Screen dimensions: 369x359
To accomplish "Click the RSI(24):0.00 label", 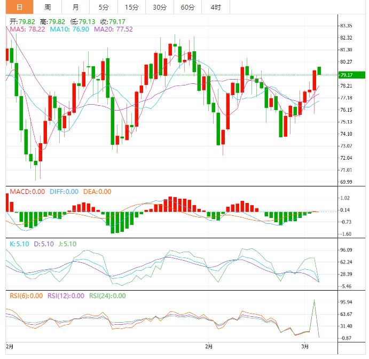I will (x=107, y=295).
